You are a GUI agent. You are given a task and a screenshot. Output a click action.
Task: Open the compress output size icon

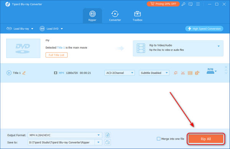(x=197, y=73)
